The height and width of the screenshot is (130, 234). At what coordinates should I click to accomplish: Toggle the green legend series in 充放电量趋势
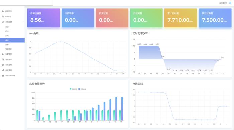tap(73, 89)
